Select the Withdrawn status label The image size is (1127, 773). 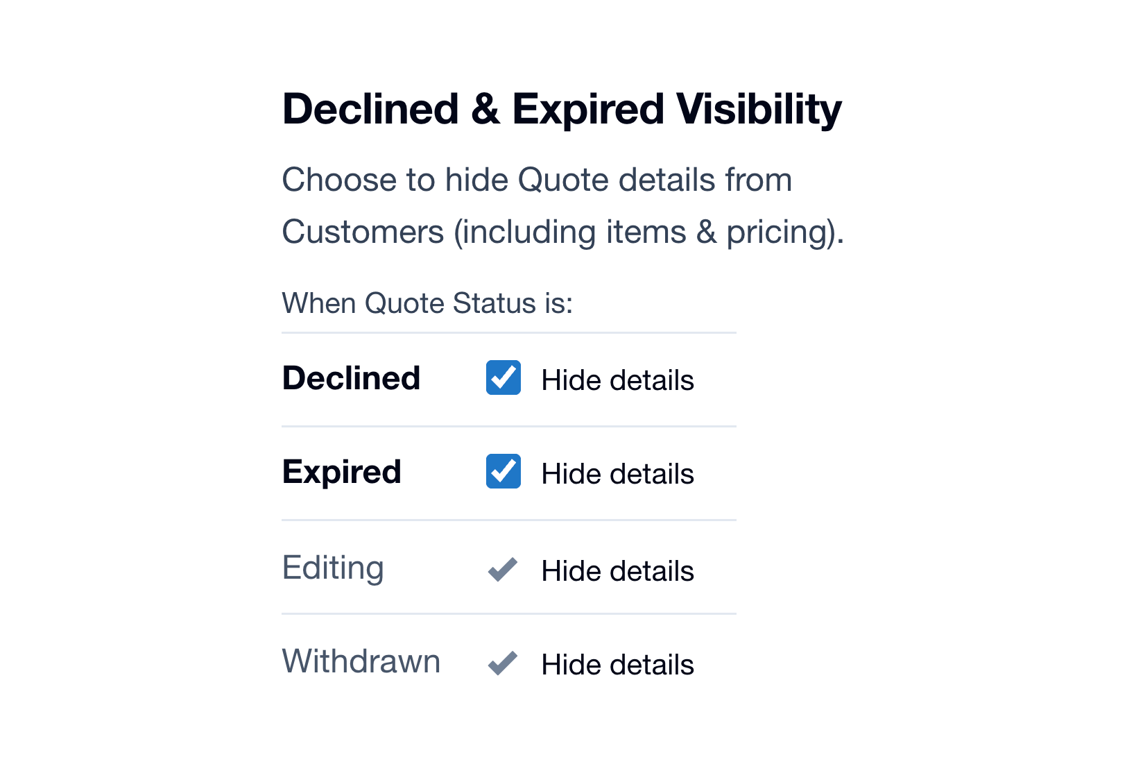(x=361, y=662)
